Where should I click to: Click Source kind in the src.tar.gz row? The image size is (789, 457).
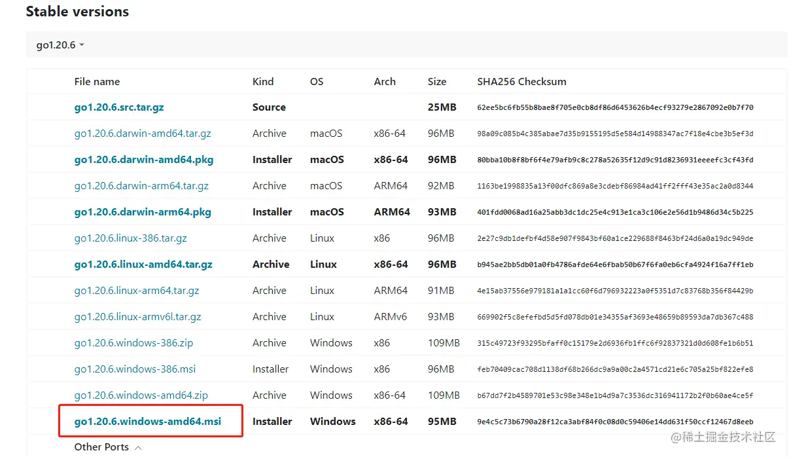click(269, 107)
